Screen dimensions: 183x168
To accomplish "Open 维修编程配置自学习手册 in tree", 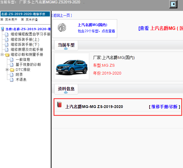I will coord(30,34).
